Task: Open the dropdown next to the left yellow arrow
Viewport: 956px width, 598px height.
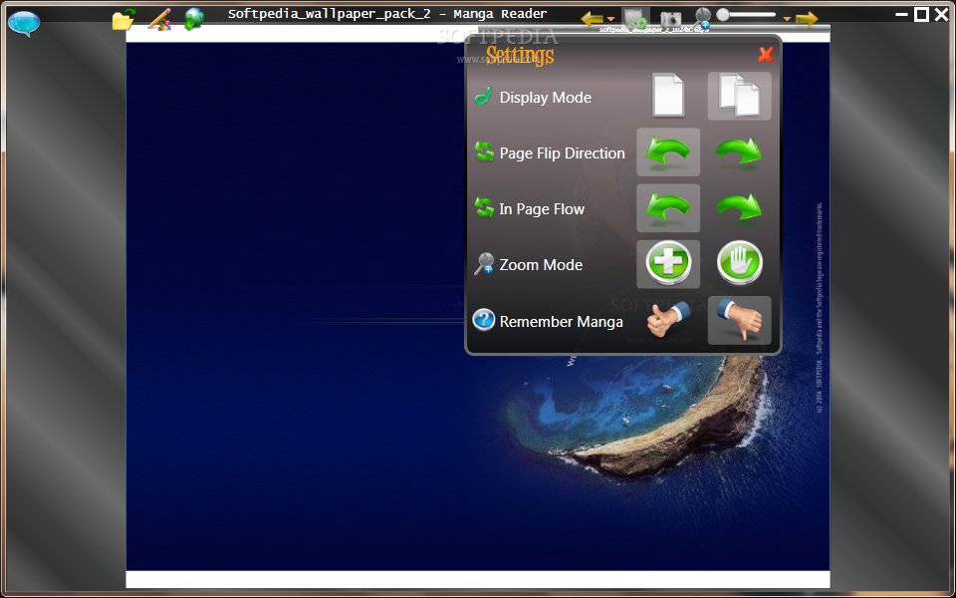Action: point(610,20)
